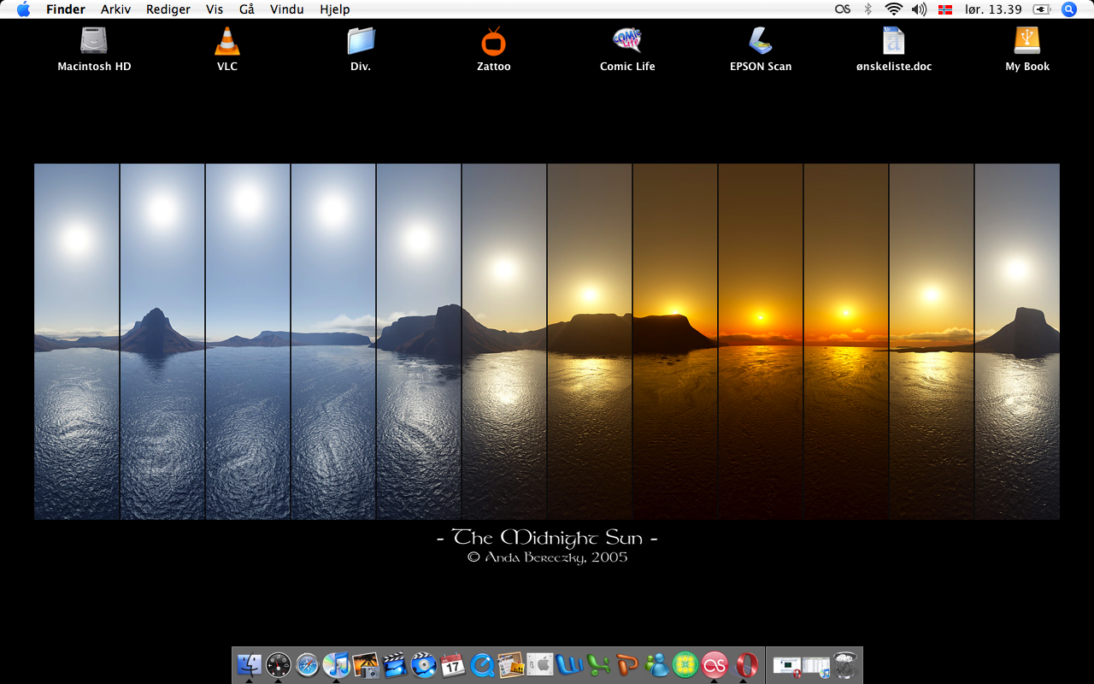Image resolution: width=1094 pixels, height=684 pixels.
Task: Open the Vindu menu
Action: click(286, 9)
